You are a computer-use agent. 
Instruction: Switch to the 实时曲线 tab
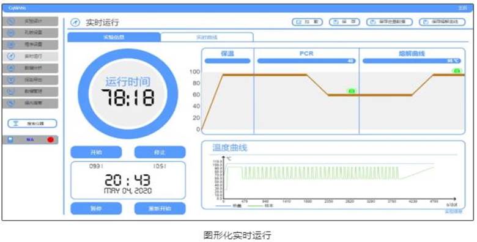[207, 37]
